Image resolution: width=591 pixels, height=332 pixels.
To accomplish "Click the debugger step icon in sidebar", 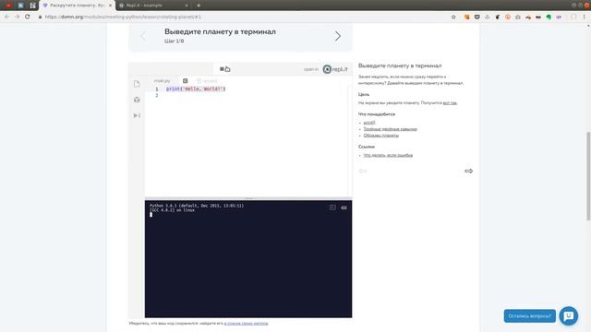I will (x=137, y=115).
